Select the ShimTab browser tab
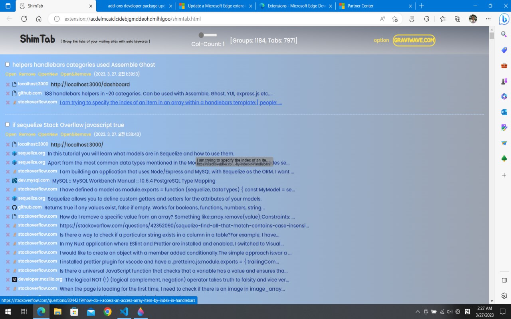This screenshot has height=319, width=511. click(56, 6)
